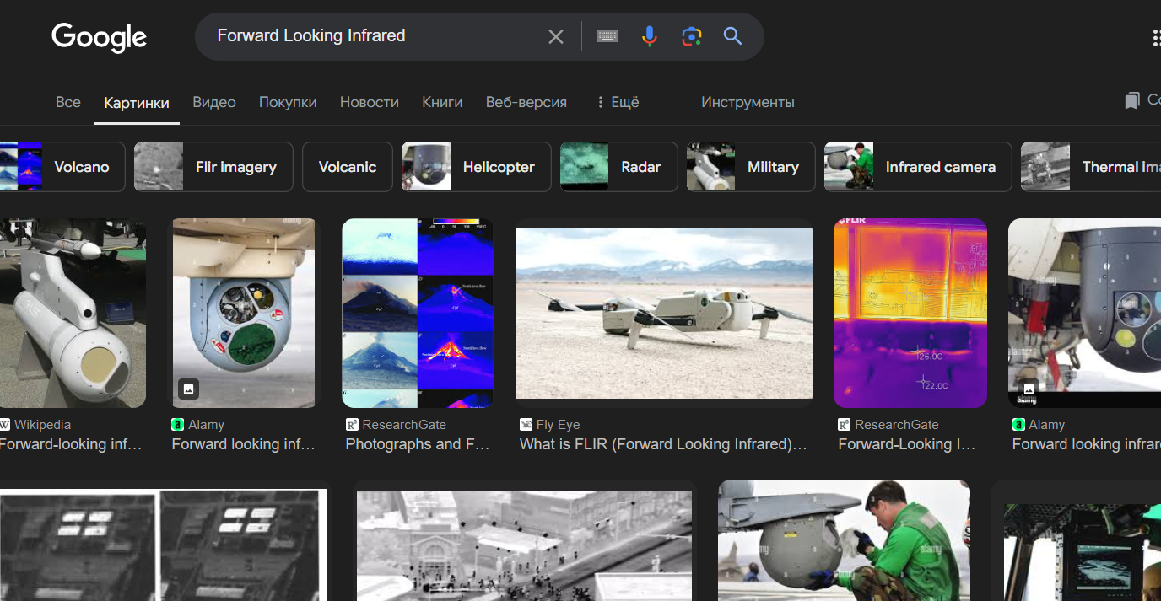The height and width of the screenshot is (601, 1161).
Task: Open Google Lens image search icon
Action: click(691, 36)
